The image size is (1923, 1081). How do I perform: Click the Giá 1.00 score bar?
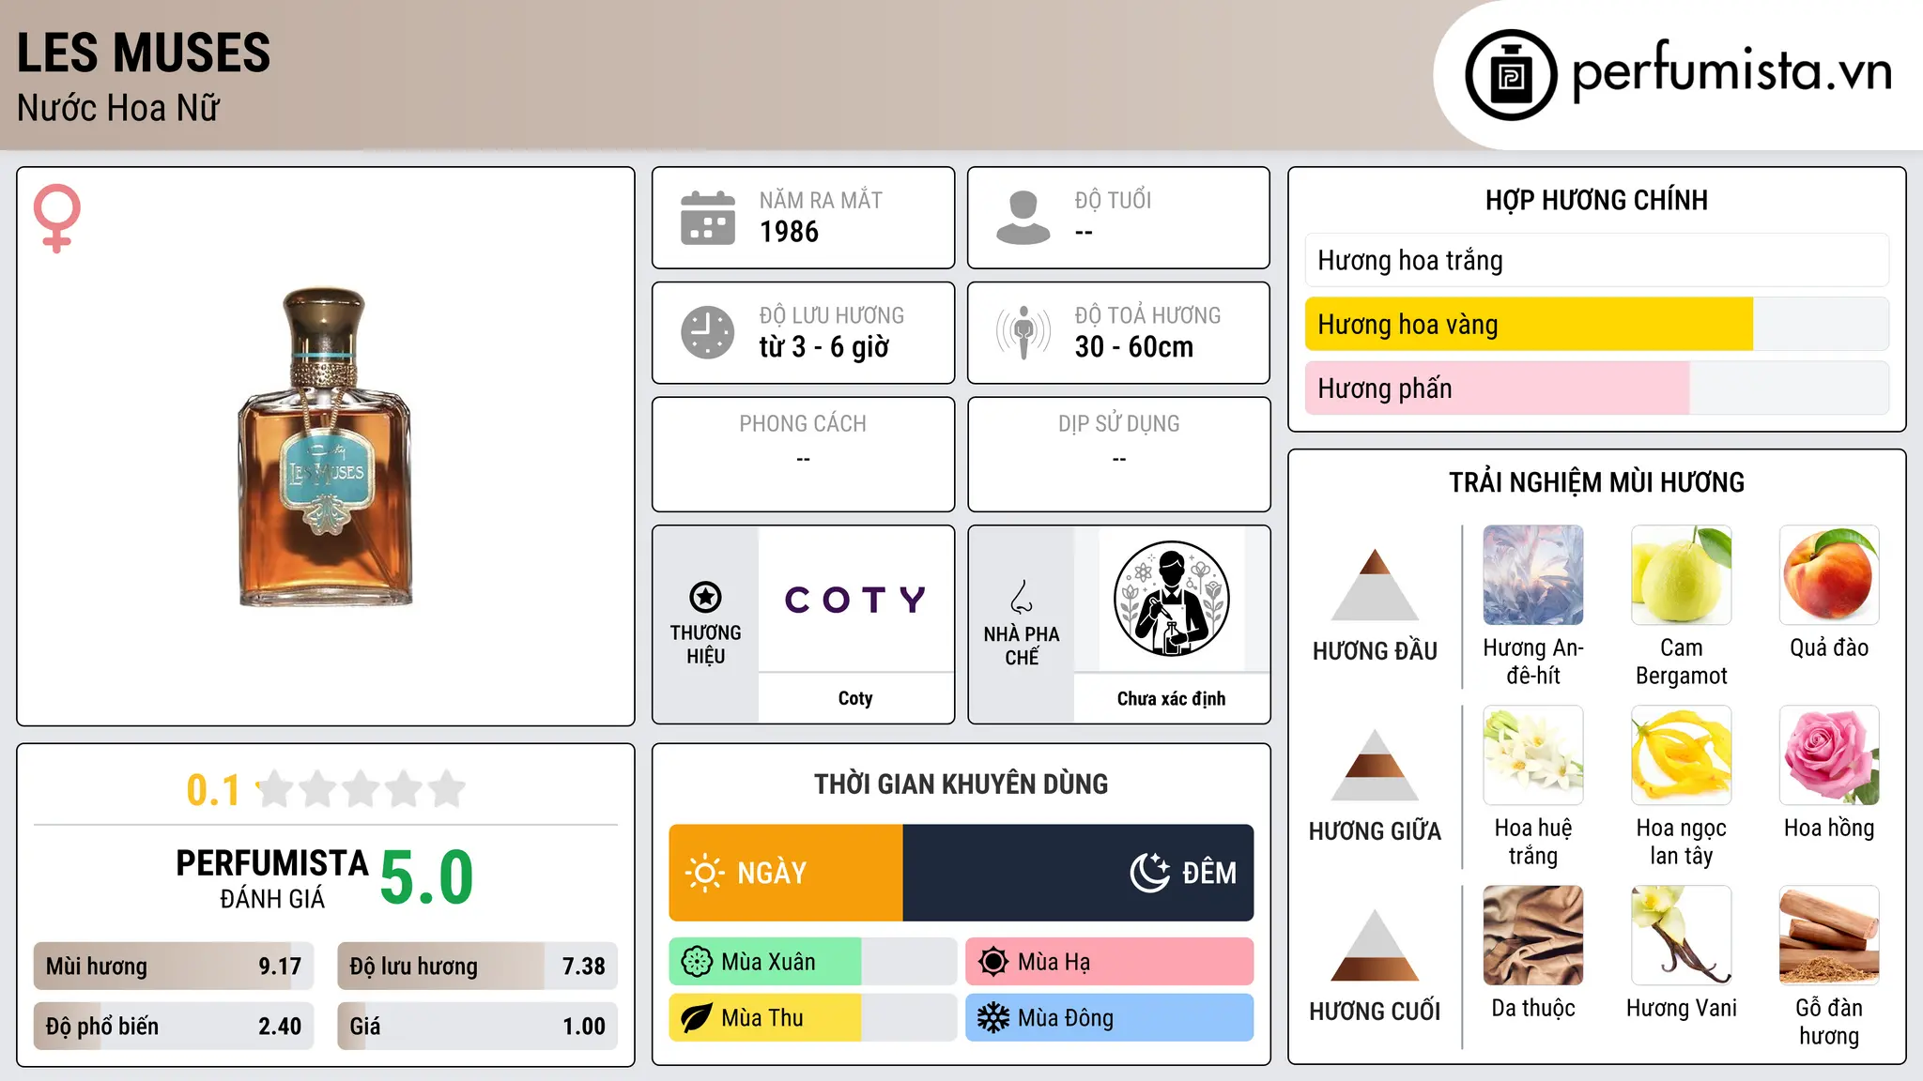[x=478, y=1026]
